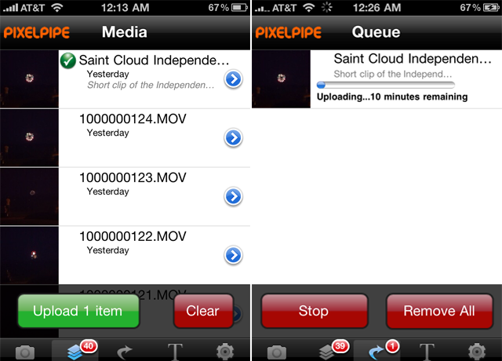The width and height of the screenshot is (502, 361).
Task: Select the 1000000123.MOV file name
Action: pyautogui.click(x=133, y=177)
